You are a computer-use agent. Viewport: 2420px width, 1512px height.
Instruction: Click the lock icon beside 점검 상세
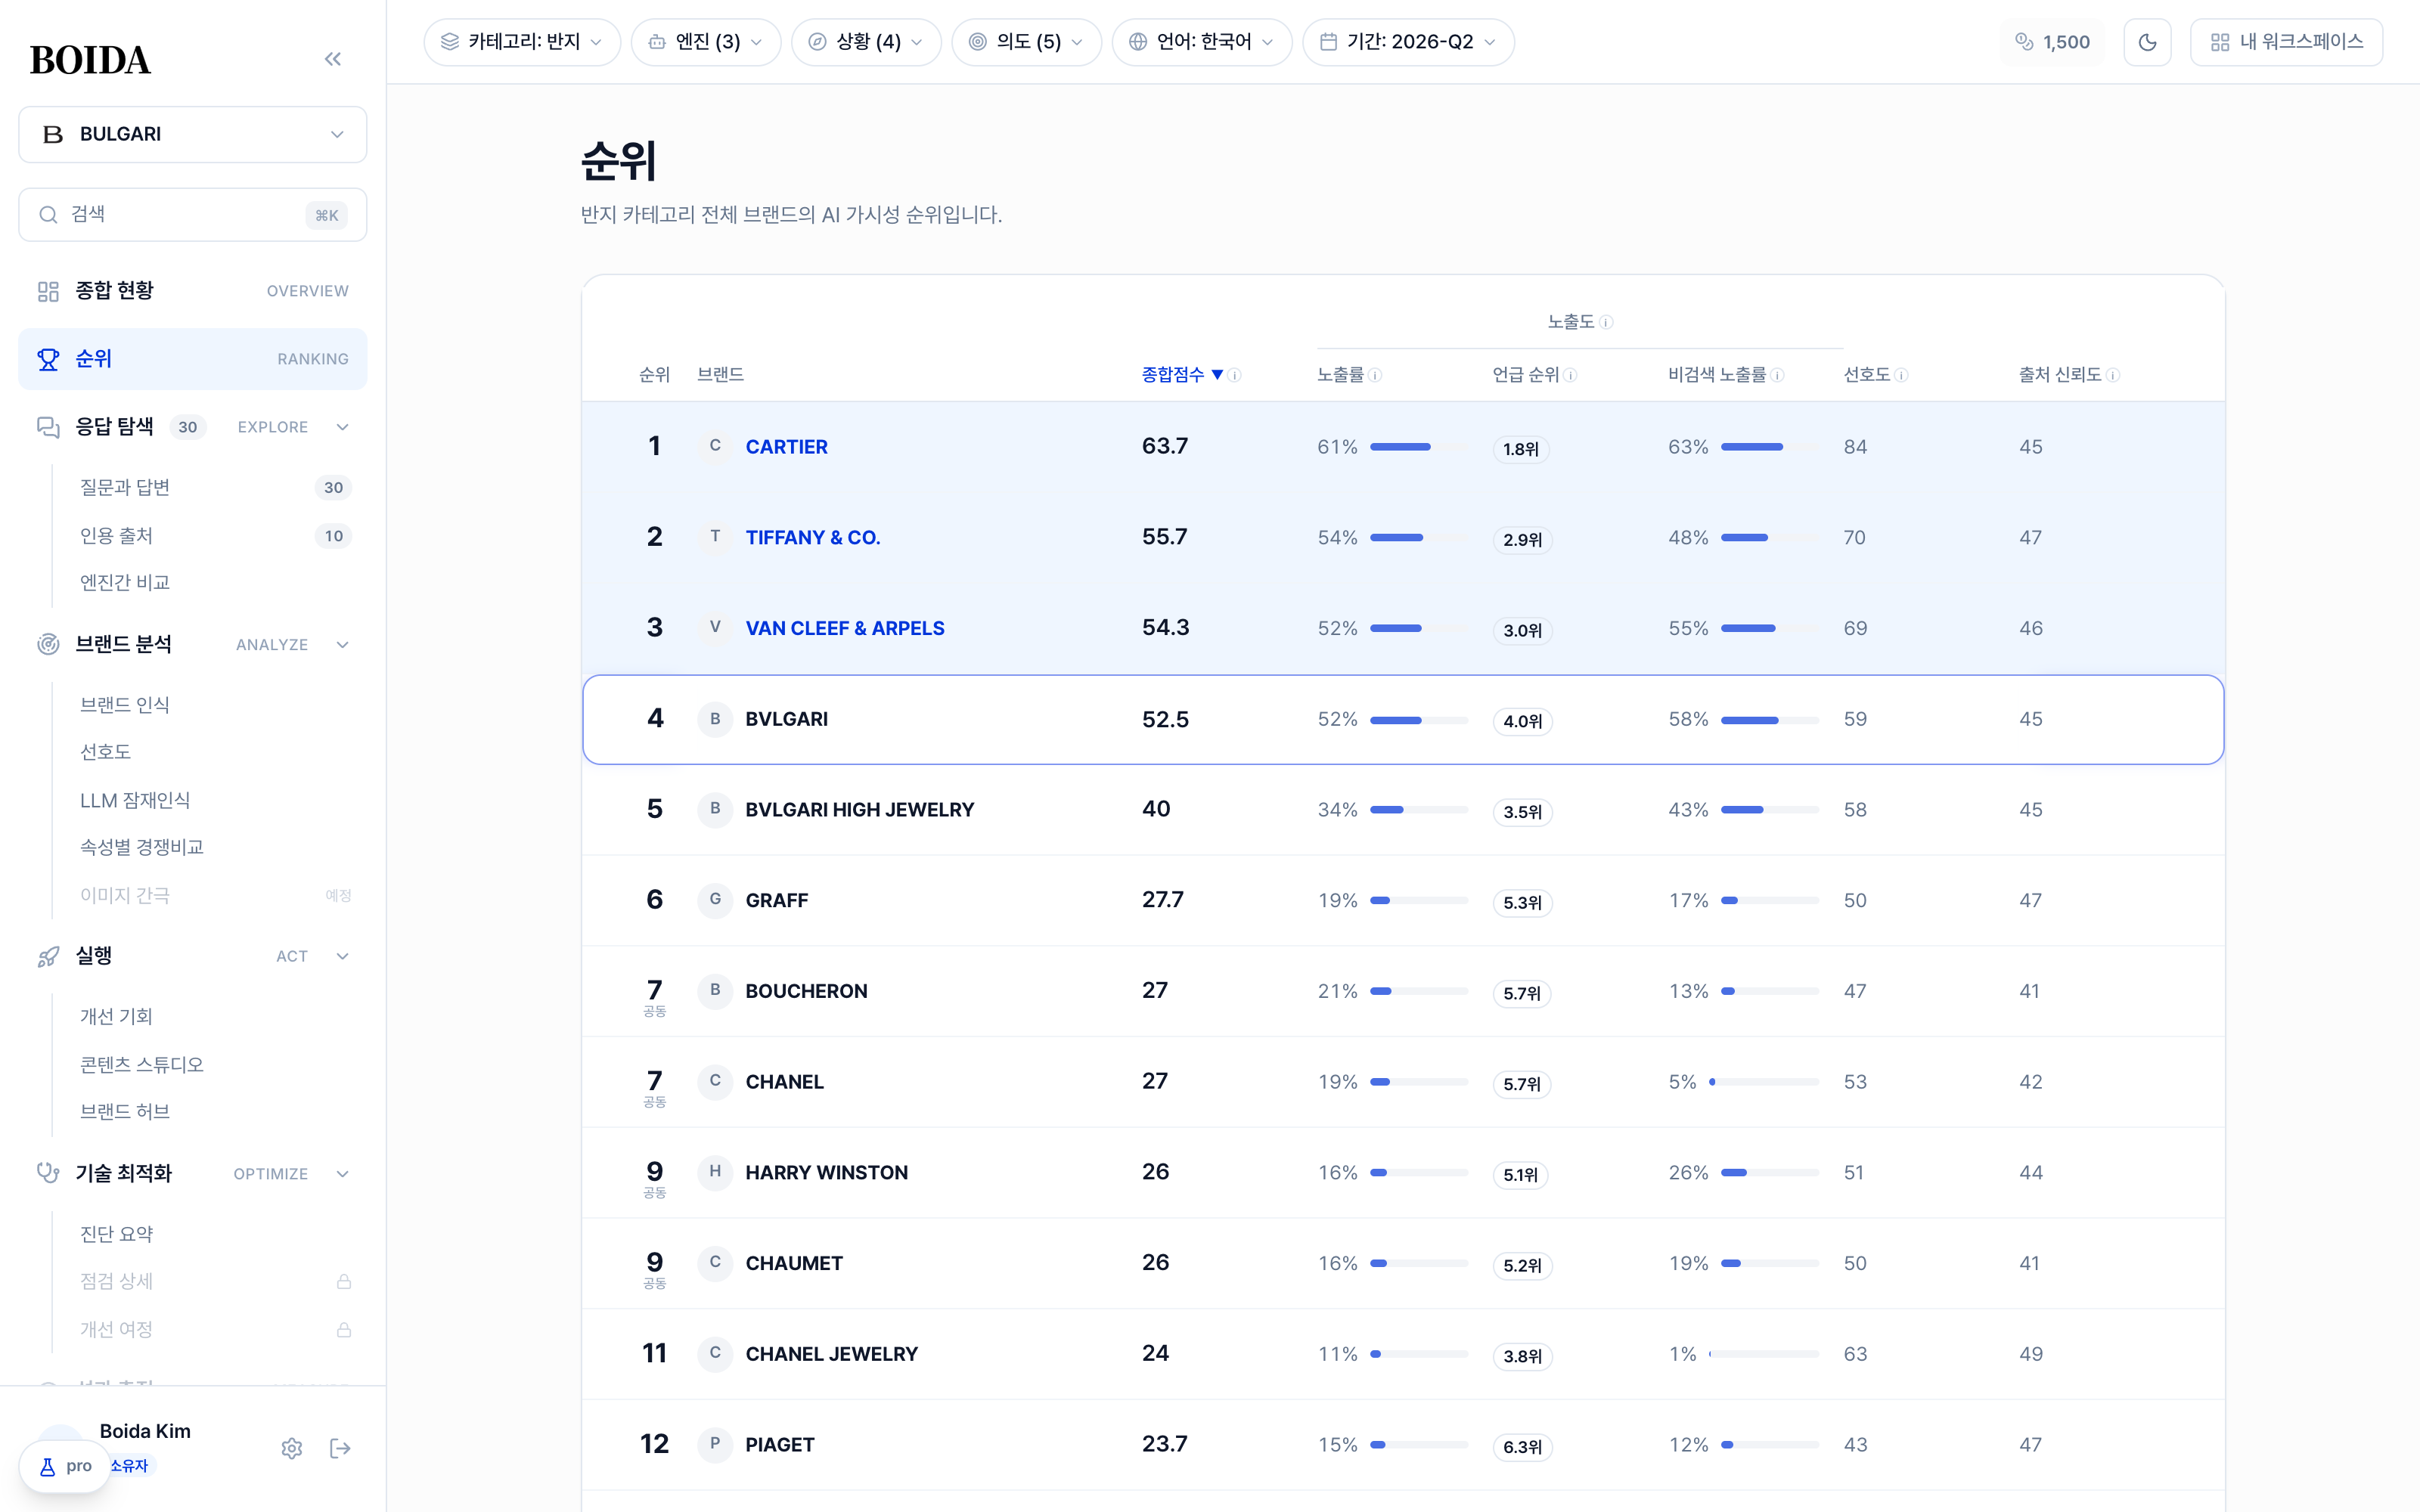point(344,1282)
